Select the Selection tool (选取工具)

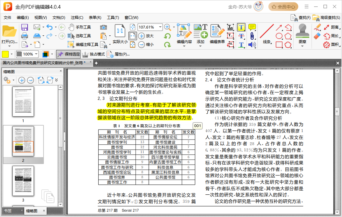(79, 36)
